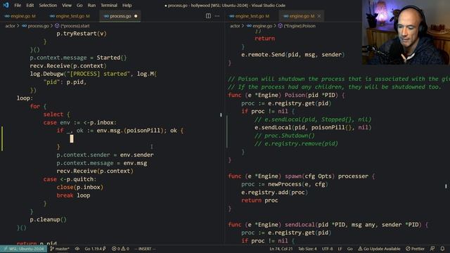The image size is (450, 253).
Task: Click Prettier status bar item
Action: pyautogui.click(x=415, y=249)
